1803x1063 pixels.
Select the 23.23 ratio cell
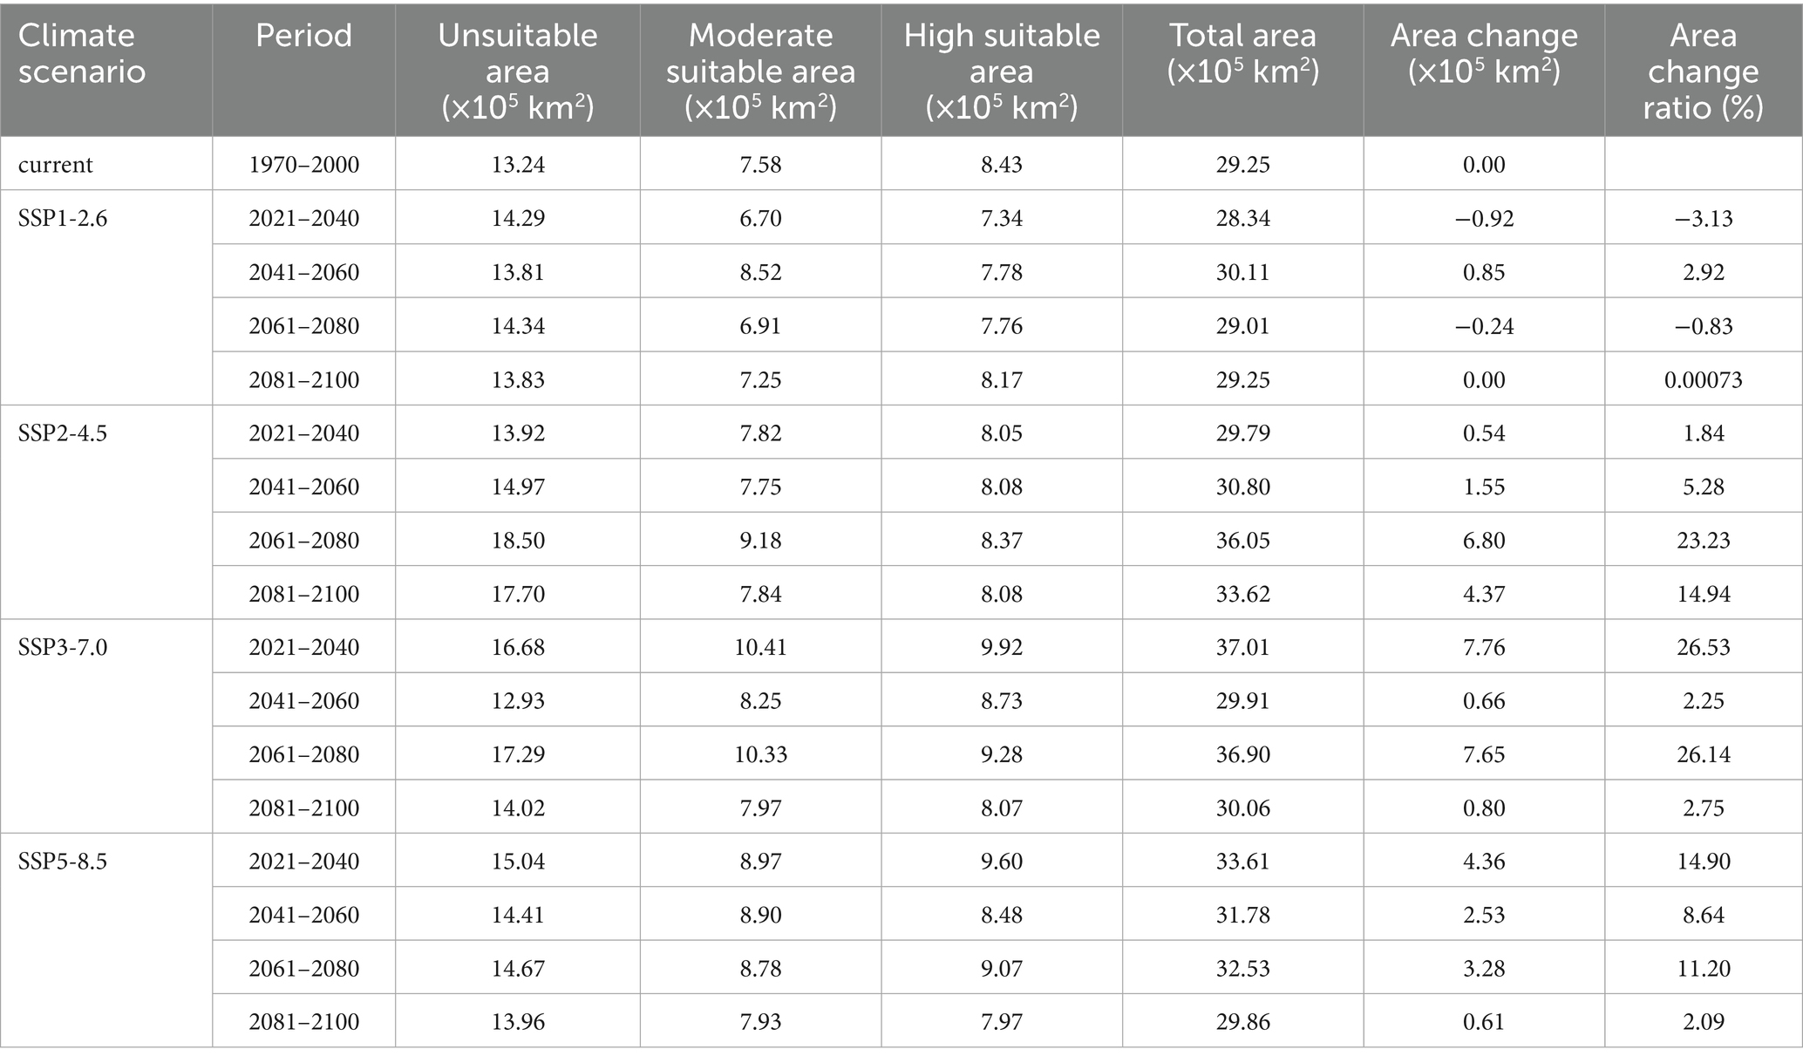(1704, 540)
